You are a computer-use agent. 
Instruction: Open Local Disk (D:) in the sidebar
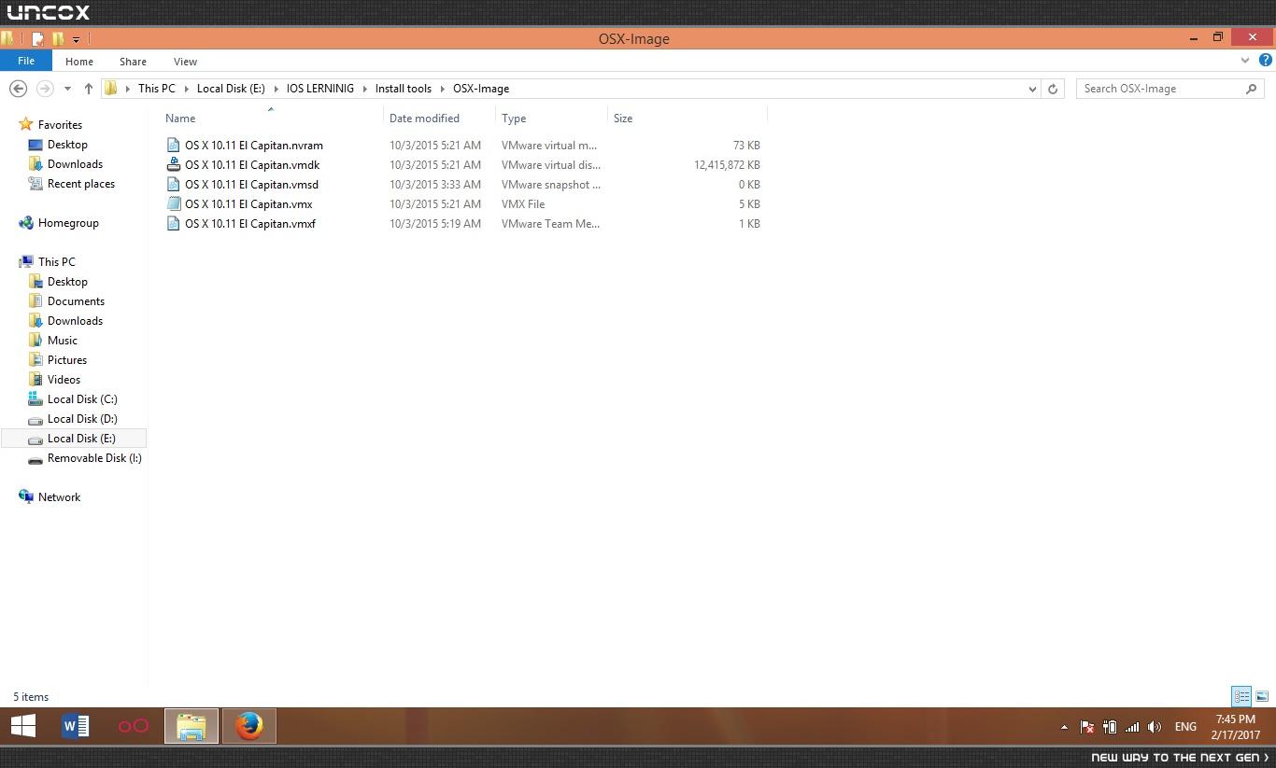(82, 419)
